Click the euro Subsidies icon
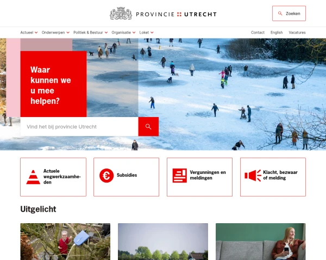The height and width of the screenshot is (260, 326). 106,175
